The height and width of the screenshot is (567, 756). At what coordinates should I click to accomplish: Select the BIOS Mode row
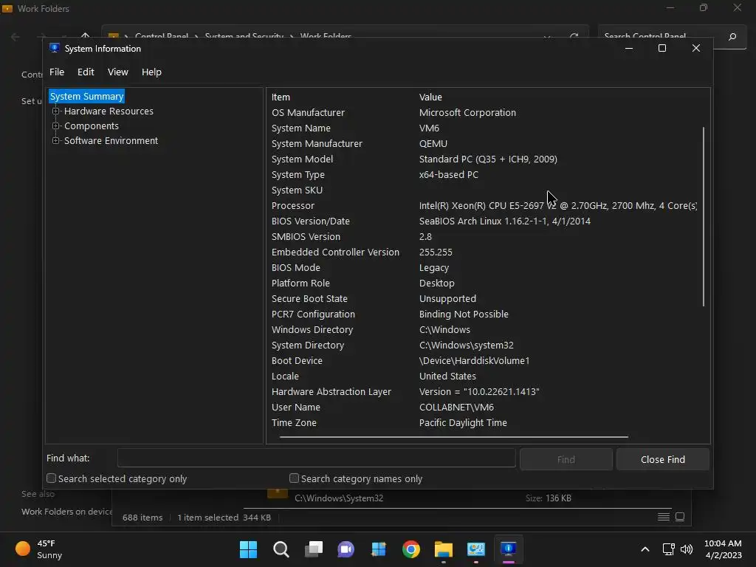tap(484, 267)
